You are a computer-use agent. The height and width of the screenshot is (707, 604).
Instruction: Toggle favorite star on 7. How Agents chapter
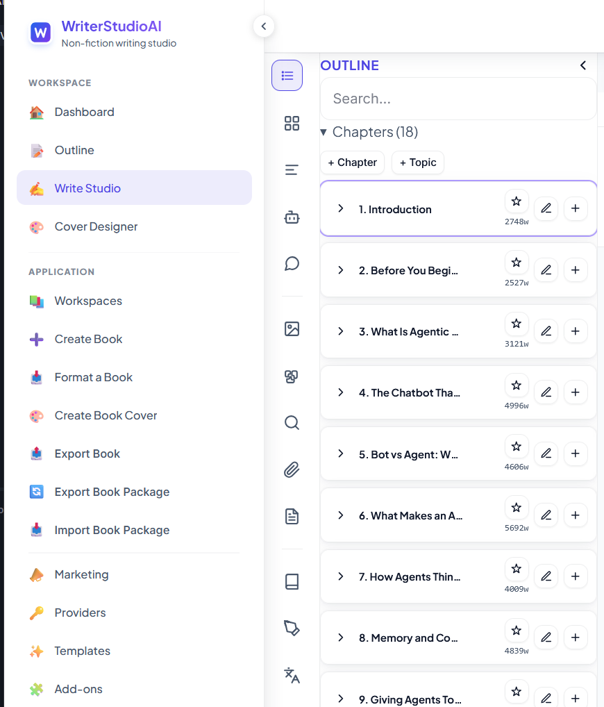pos(516,569)
